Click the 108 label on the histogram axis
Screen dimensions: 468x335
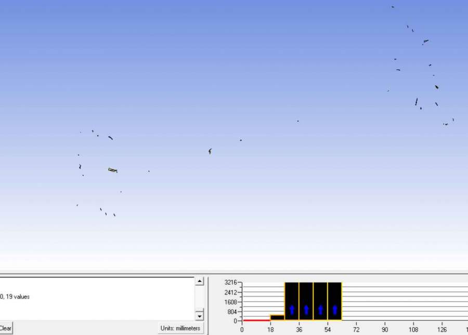(413, 330)
